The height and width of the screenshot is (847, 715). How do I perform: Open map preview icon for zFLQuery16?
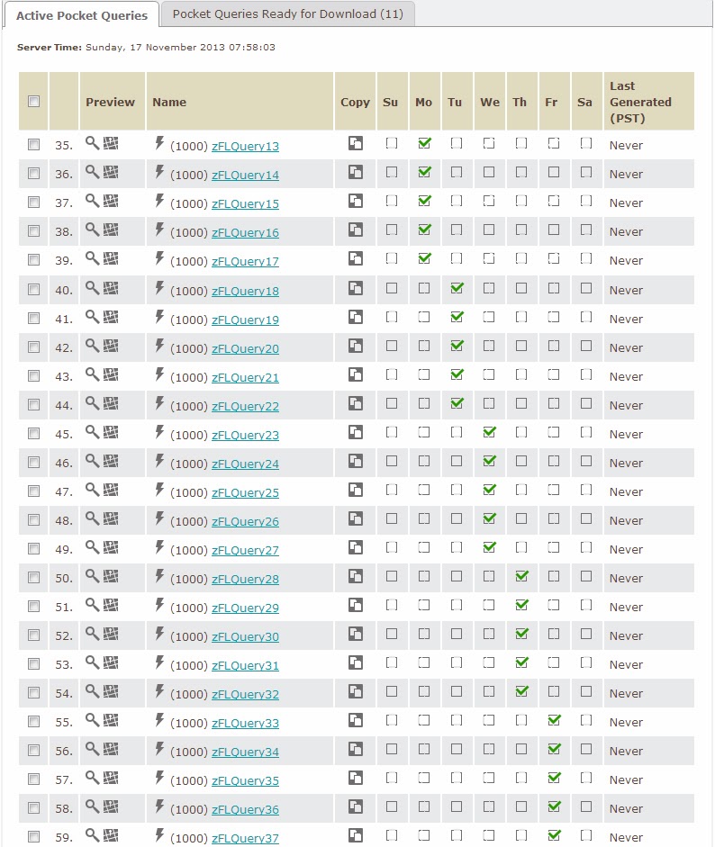click(111, 230)
